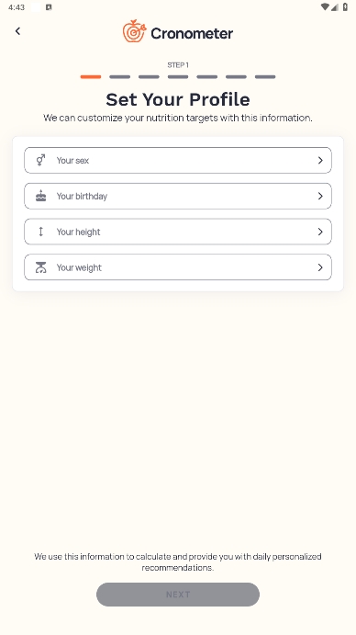The width and height of the screenshot is (356, 635).
Task: Expand the Your sex chevron
Action: point(320,161)
